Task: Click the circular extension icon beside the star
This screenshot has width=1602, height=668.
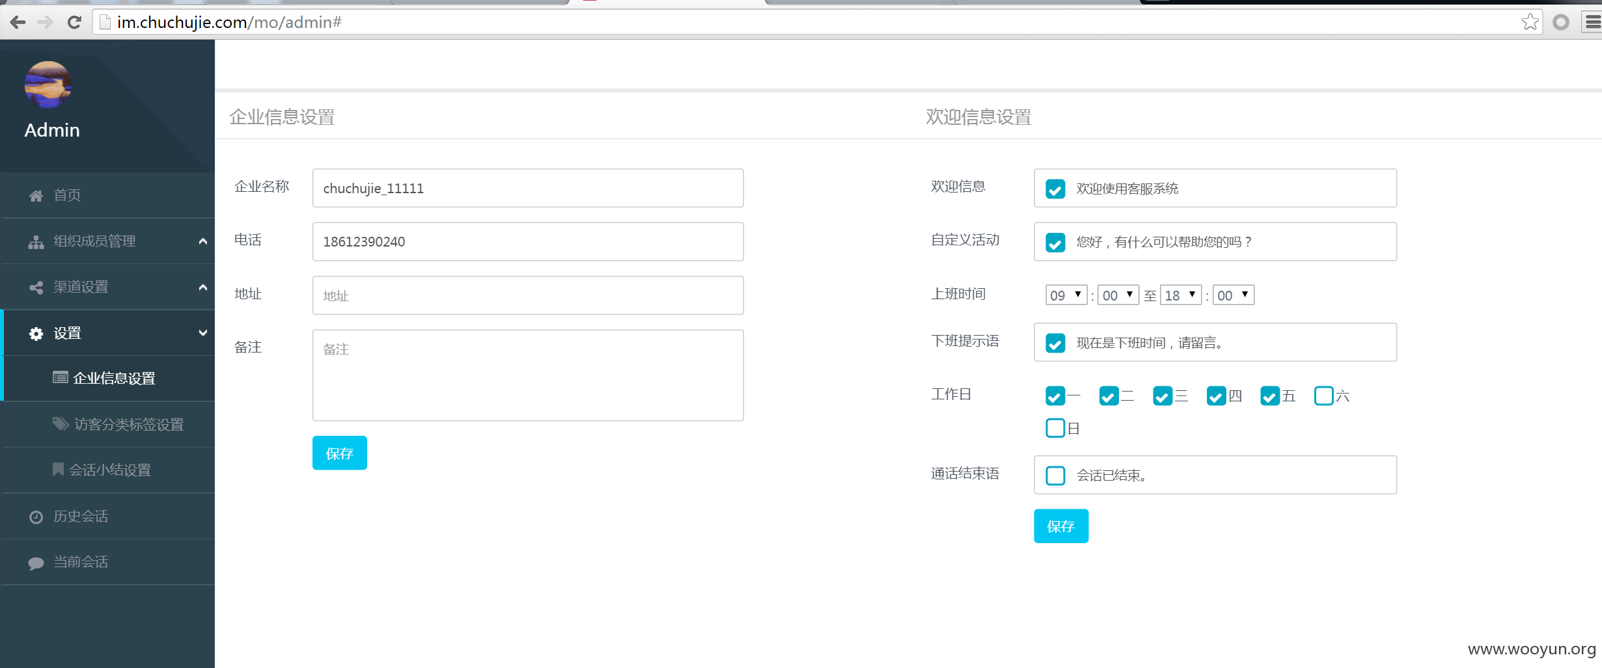Action: [x=1561, y=23]
